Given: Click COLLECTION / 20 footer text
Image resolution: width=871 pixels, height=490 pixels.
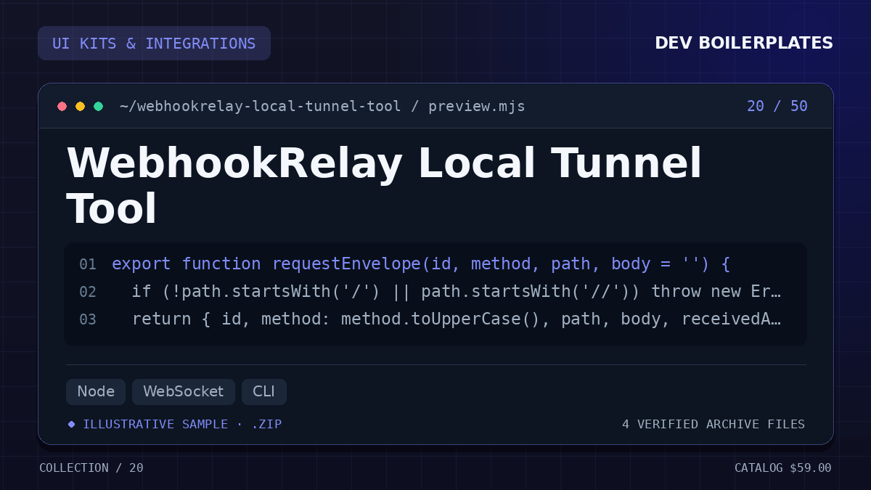Looking at the screenshot, I should (x=91, y=468).
